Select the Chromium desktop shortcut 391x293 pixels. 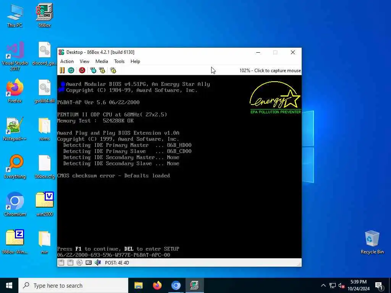(x=15, y=204)
